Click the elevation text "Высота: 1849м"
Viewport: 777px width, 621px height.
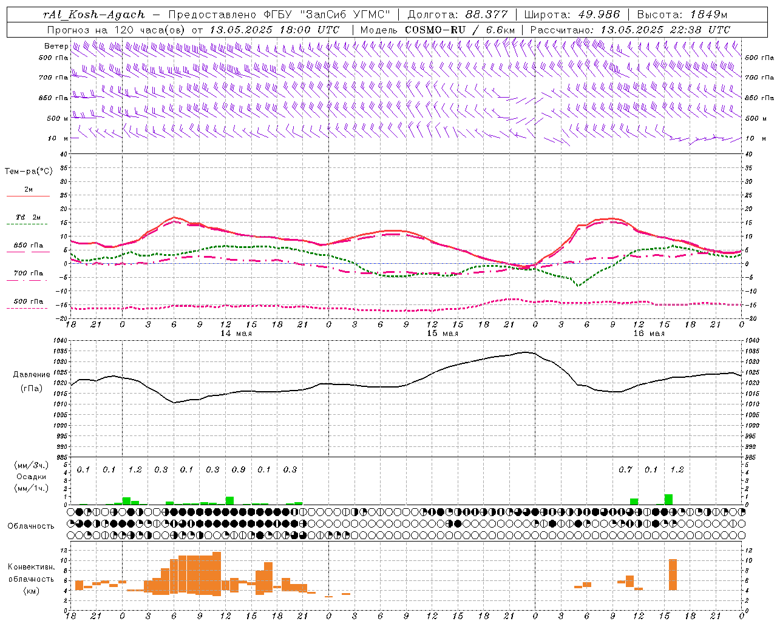click(682, 15)
